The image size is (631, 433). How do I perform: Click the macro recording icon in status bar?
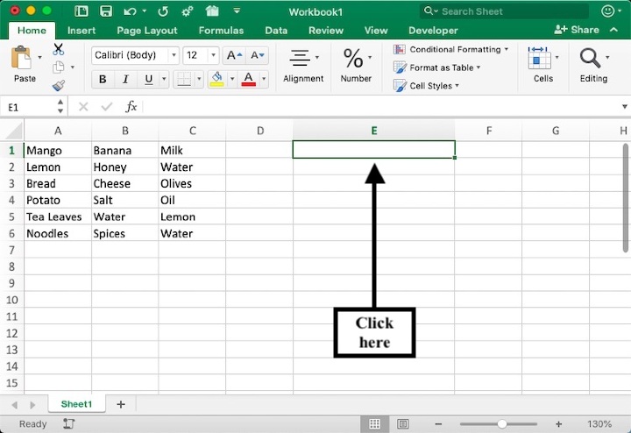point(69,423)
